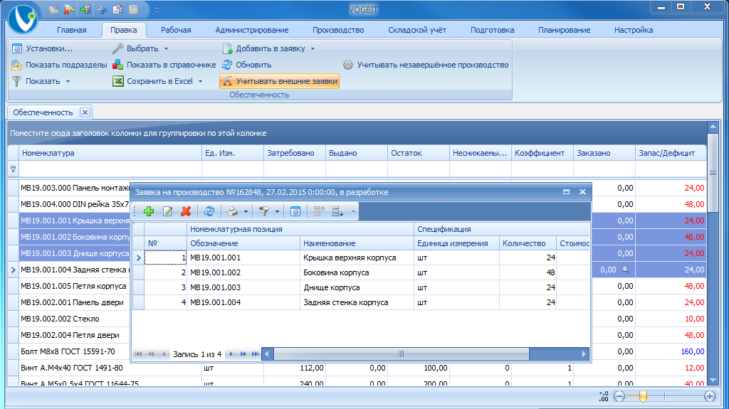Screen dimensions: 729x409
Task: Click the green arrow exit door icon
Action: point(85,9)
